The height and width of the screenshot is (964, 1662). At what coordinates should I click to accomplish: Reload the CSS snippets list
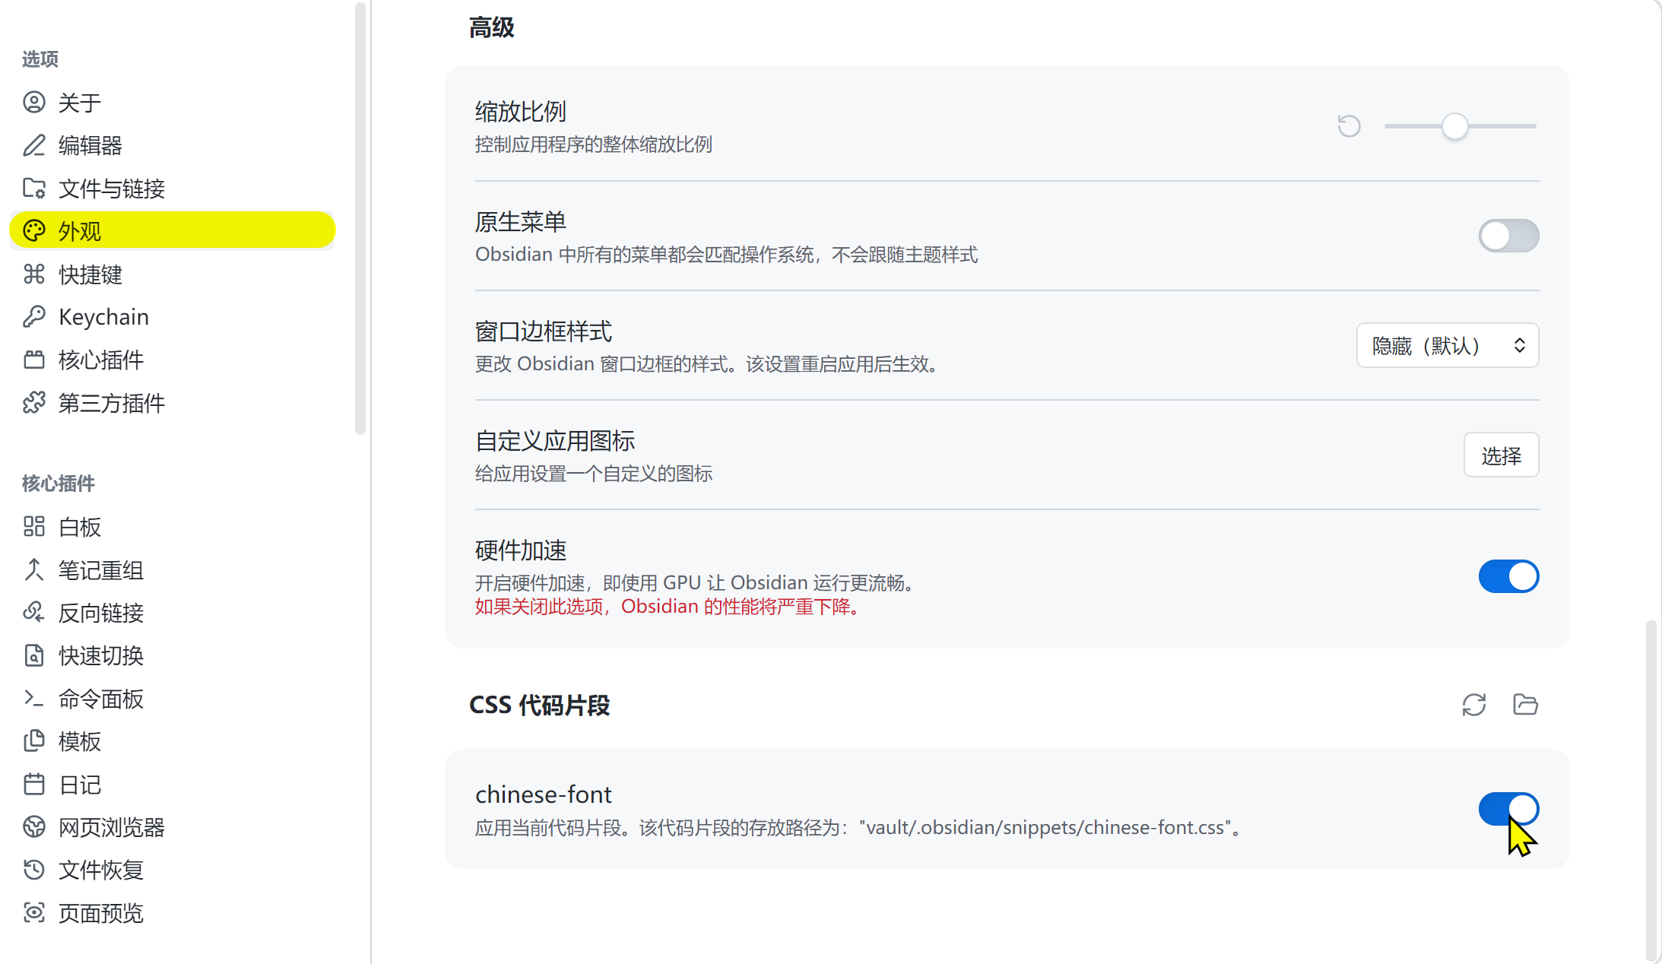pos(1473,705)
